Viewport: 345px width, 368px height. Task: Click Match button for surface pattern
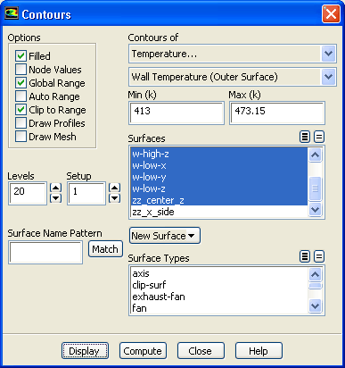pyautogui.click(x=105, y=249)
